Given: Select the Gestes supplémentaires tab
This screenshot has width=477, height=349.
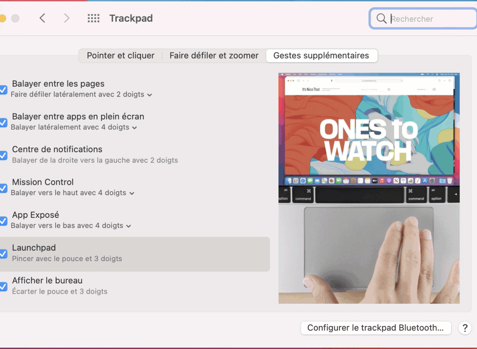Looking at the screenshot, I should tap(321, 56).
